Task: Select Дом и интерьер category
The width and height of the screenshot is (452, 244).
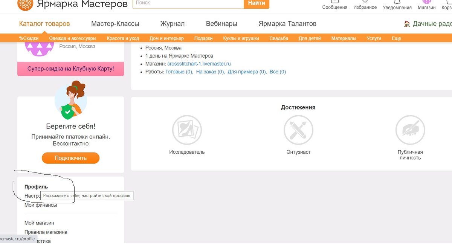Action: 166,38
